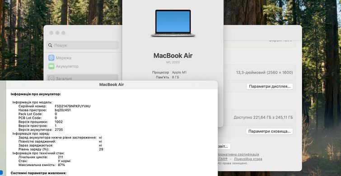341x176 pixels.
Task: Click the MacBook Air laptop image
Action: pyautogui.click(x=173, y=23)
